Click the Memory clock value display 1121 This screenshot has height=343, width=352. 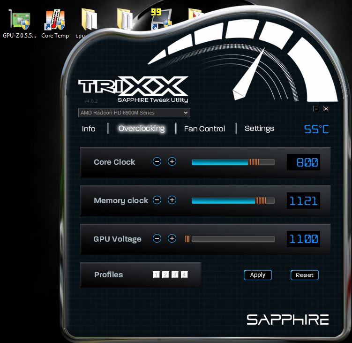pos(303,201)
